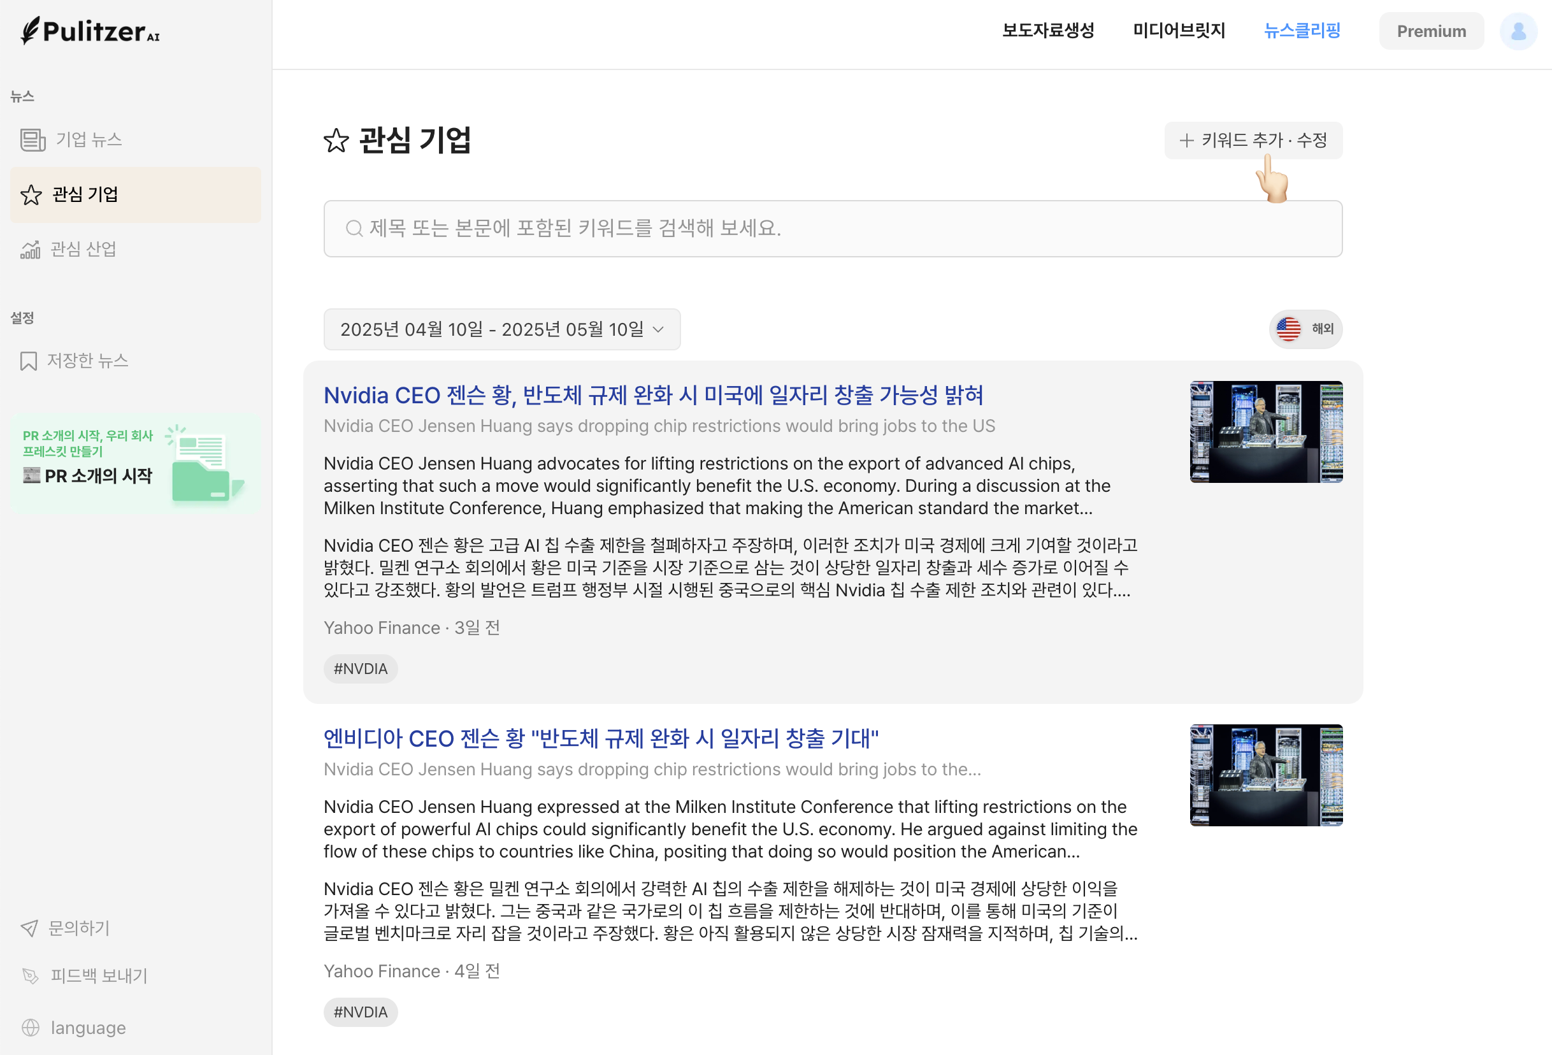Click #NVDIA tag on first article
1552x1055 pixels.
361,669
